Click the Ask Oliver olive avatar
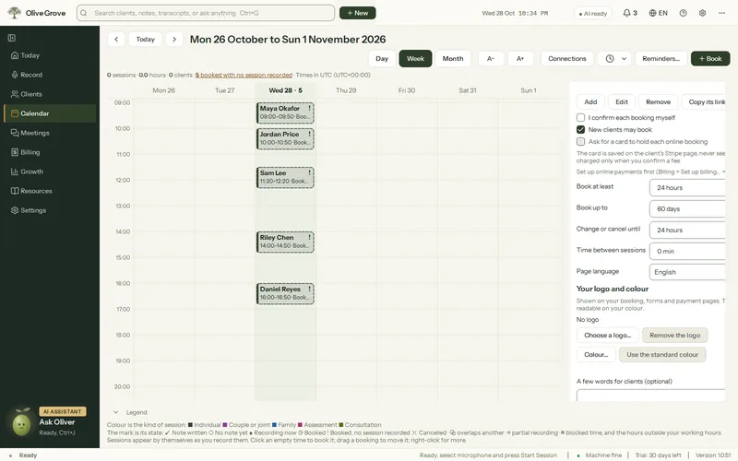738x461 pixels. (x=21, y=422)
